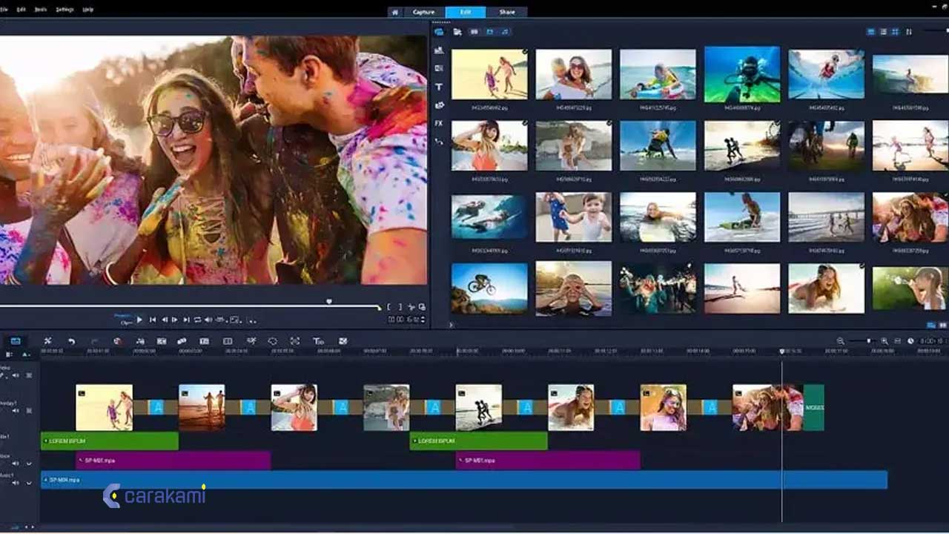Click the Undo icon in the timeline toolbar
949x534 pixels.
[x=72, y=341]
